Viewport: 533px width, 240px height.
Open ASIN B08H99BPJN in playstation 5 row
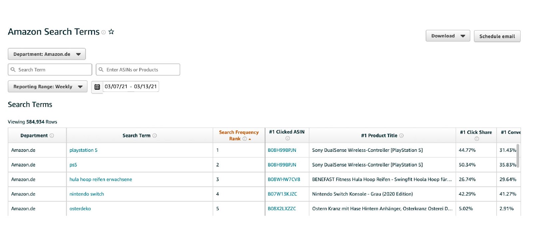coord(282,150)
